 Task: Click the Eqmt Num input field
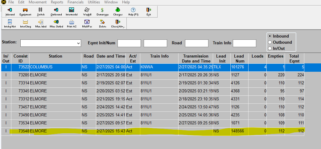155,43
